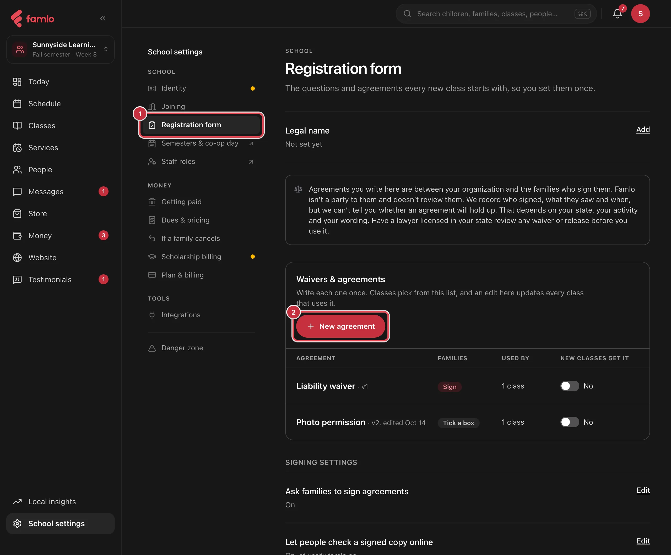671x555 pixels.
Task: Toggle new classes get Liability waiver
Action: pyautogui.click(x=570, y=386)
